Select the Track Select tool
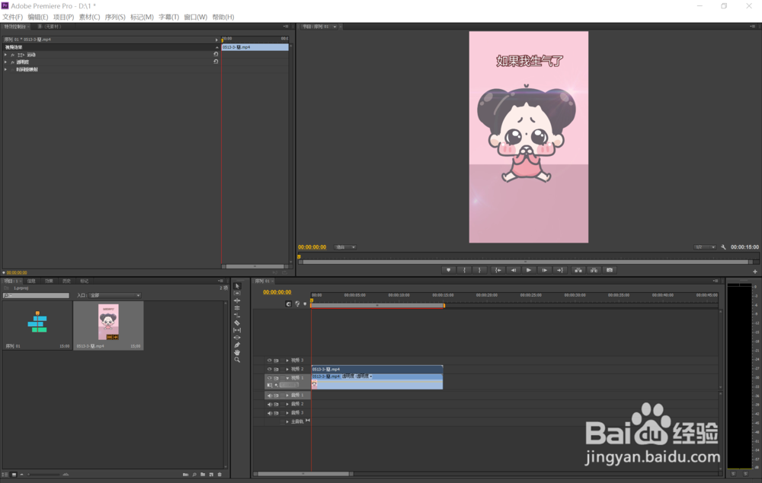Screen dimensions: 762x483 [237, 294]
